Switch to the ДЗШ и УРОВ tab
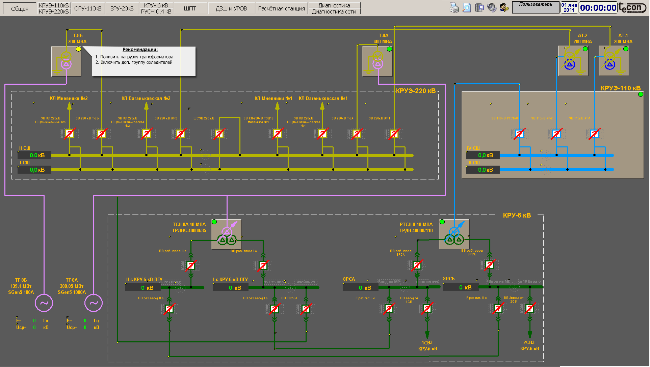The height and width of the screenshot is (367, 650). click(231, 8)
